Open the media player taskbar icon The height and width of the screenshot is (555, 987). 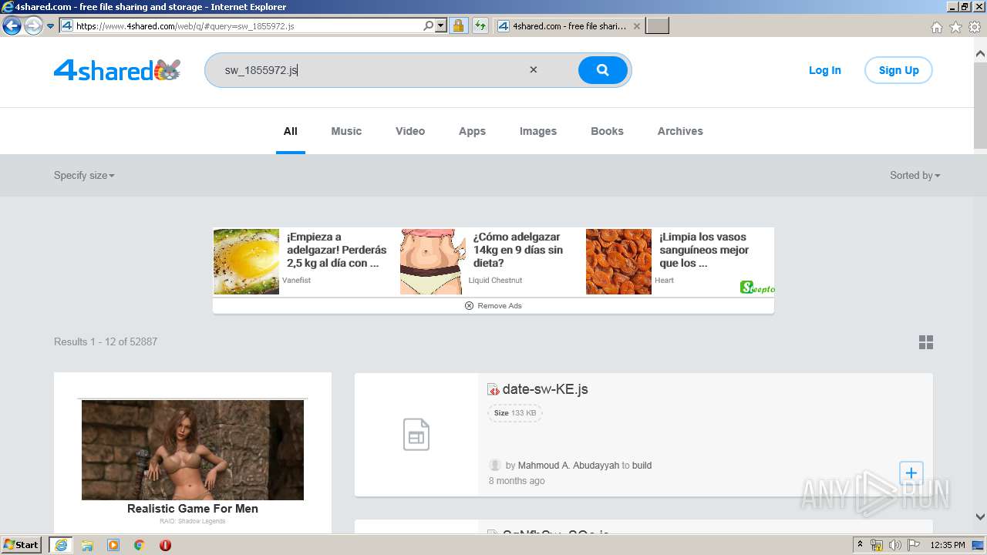(113, 545)
